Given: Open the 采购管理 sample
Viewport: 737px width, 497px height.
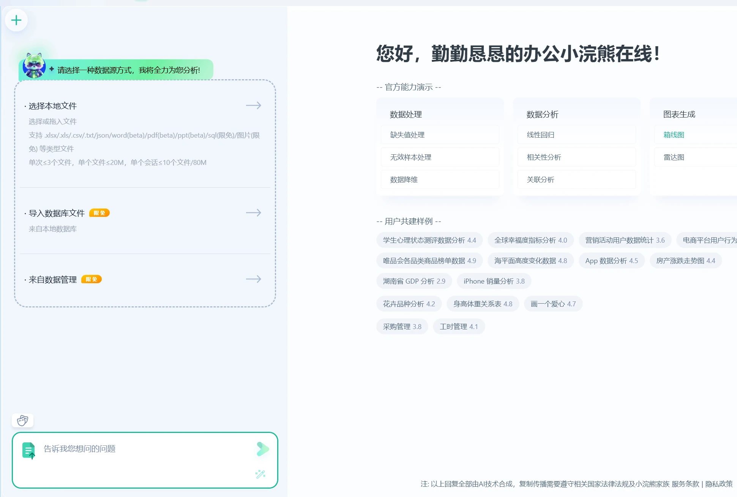Looking at the screenshot, I should click(402, 326).
